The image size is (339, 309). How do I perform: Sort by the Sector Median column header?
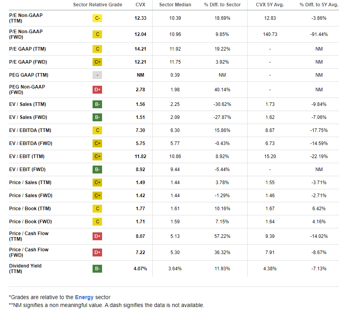pyautogui.click(x=175, y=5)
